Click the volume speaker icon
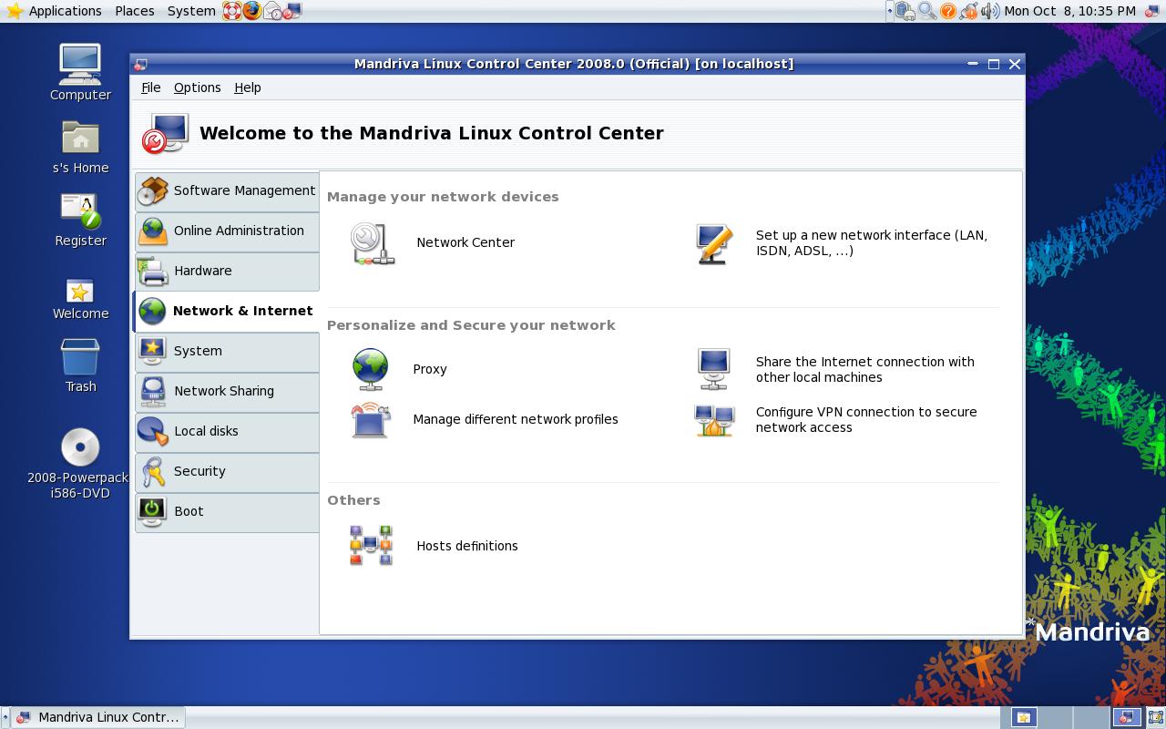Viewport: 1166px width, 729px height. pos(990,11)
